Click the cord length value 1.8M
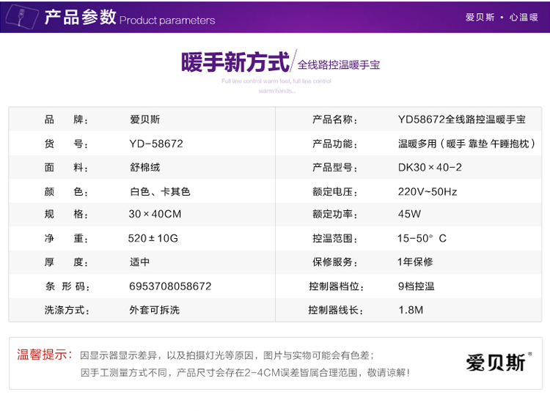Screen dimensions: 550x411 point(411,310)
